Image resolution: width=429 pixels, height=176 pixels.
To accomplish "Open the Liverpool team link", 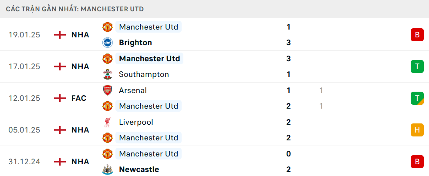I will pos(136,122).
